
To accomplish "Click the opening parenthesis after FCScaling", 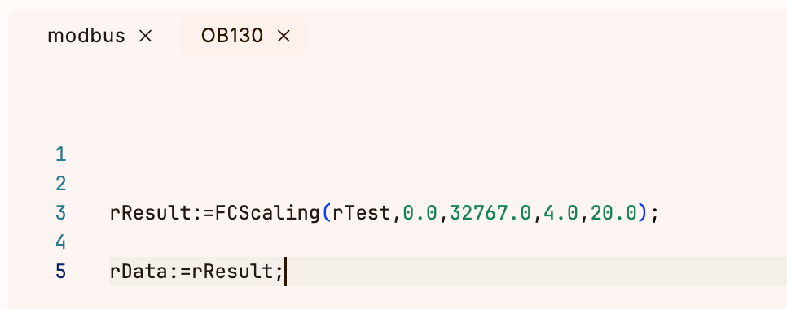I will pyautogui.click(x=326, y=213).
